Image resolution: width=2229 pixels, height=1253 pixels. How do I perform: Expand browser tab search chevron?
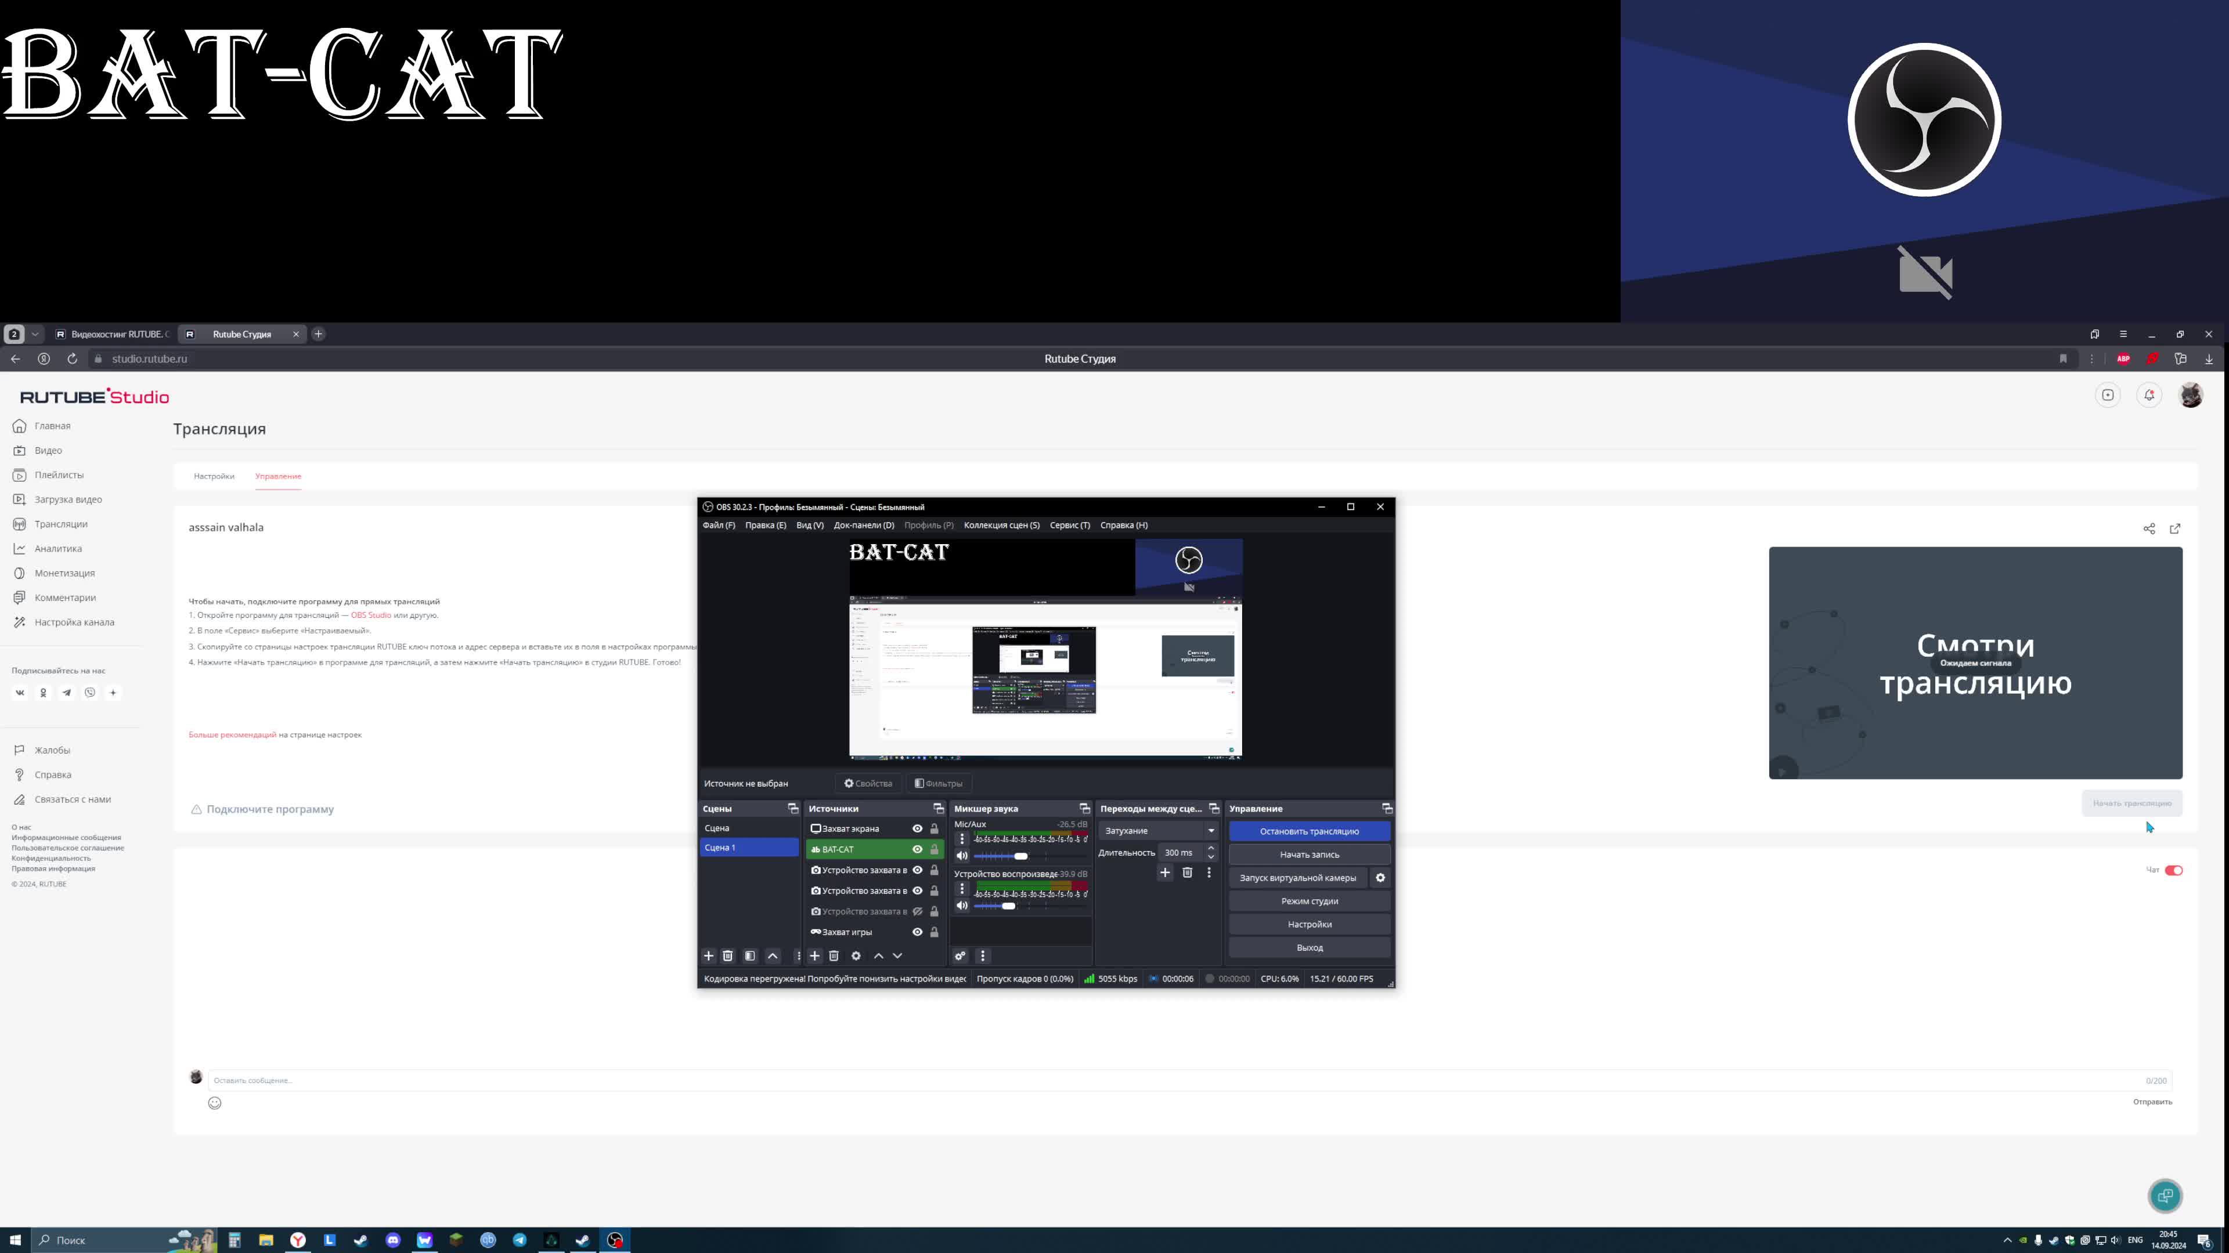35,334
